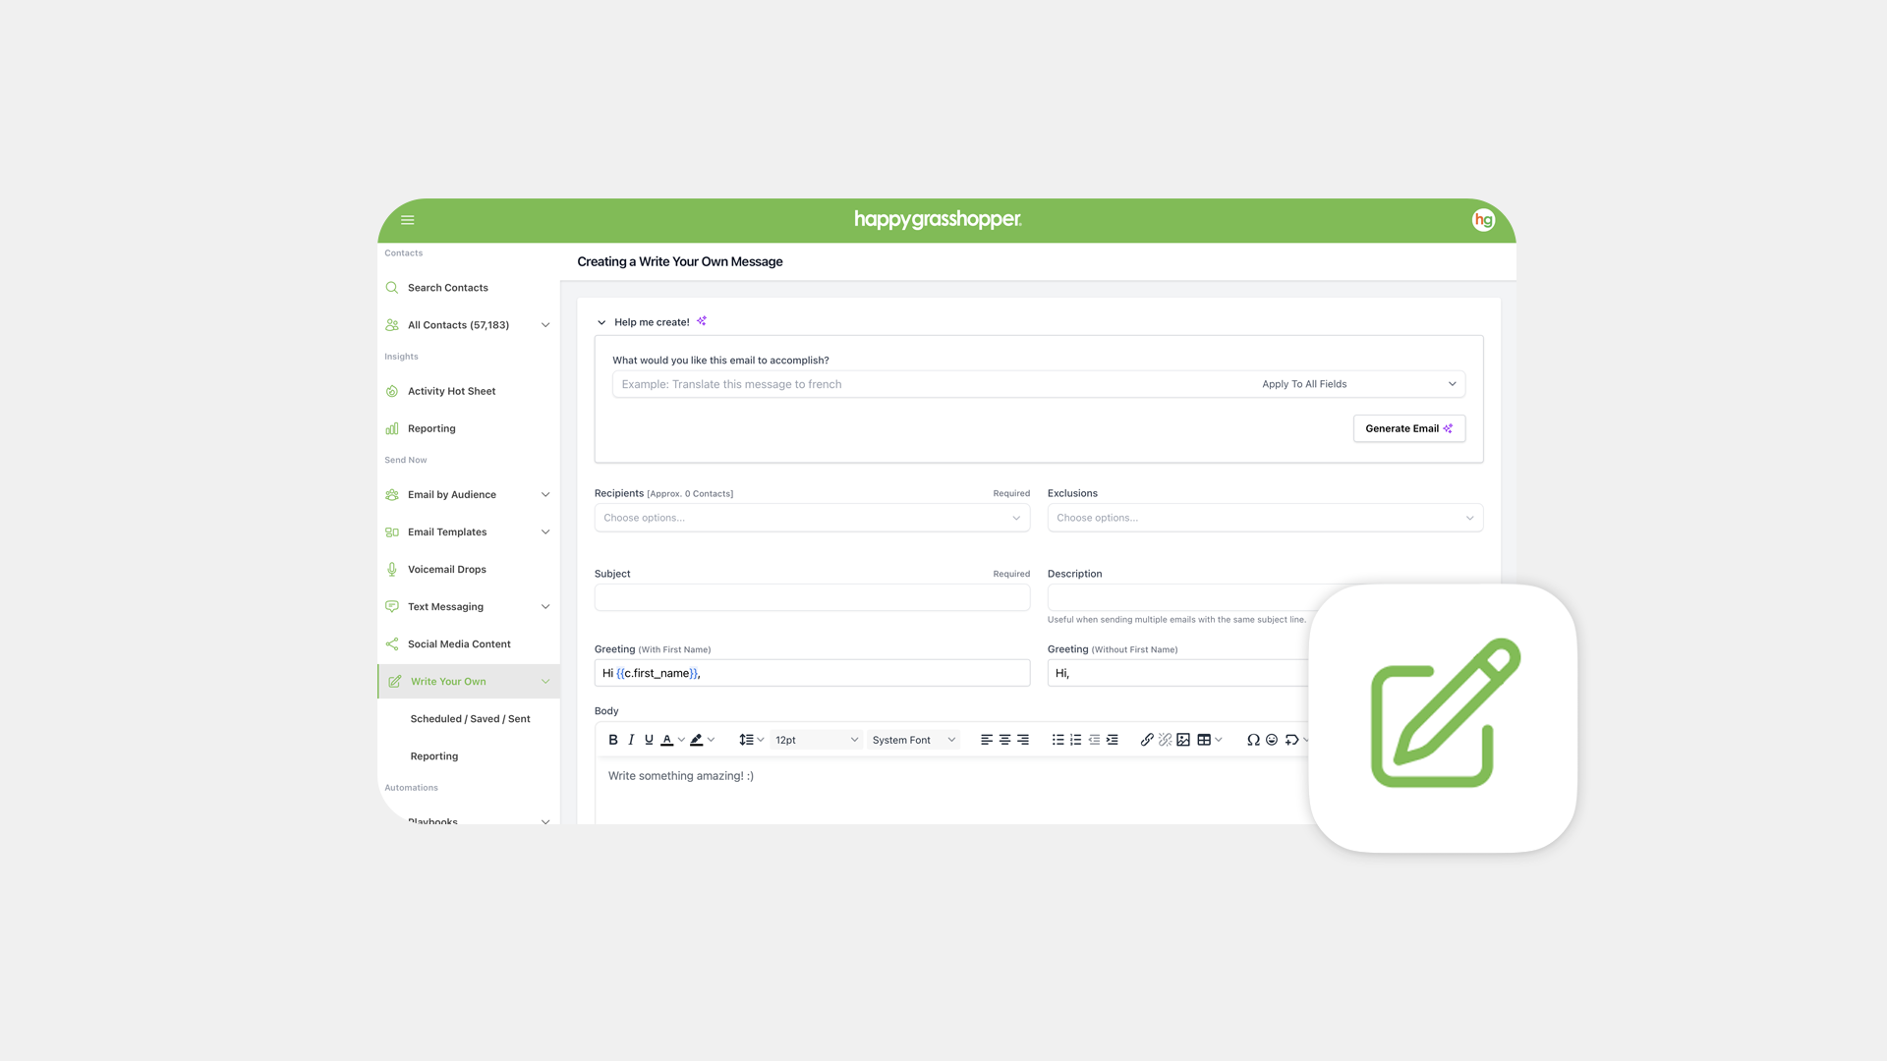Open the table tool dropdown arrow
This screenshot has height=1061, width=1887.
point(1219,740)
